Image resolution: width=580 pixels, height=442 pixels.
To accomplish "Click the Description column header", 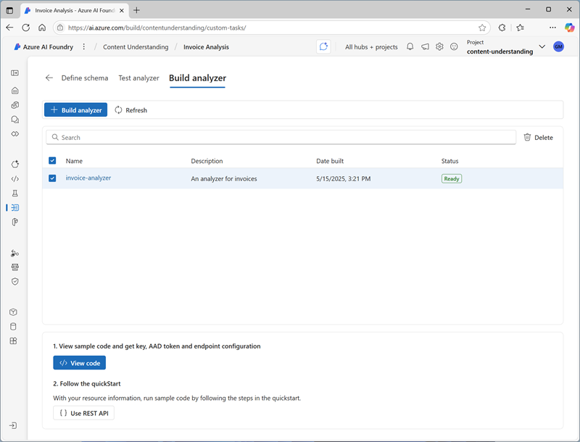I will tap(207, 161).
